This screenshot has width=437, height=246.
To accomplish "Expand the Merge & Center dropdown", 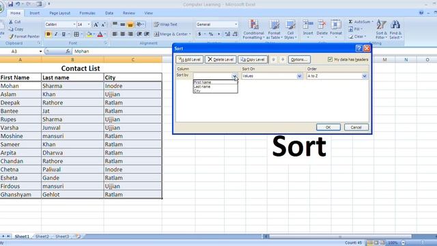I will point(190,34).
